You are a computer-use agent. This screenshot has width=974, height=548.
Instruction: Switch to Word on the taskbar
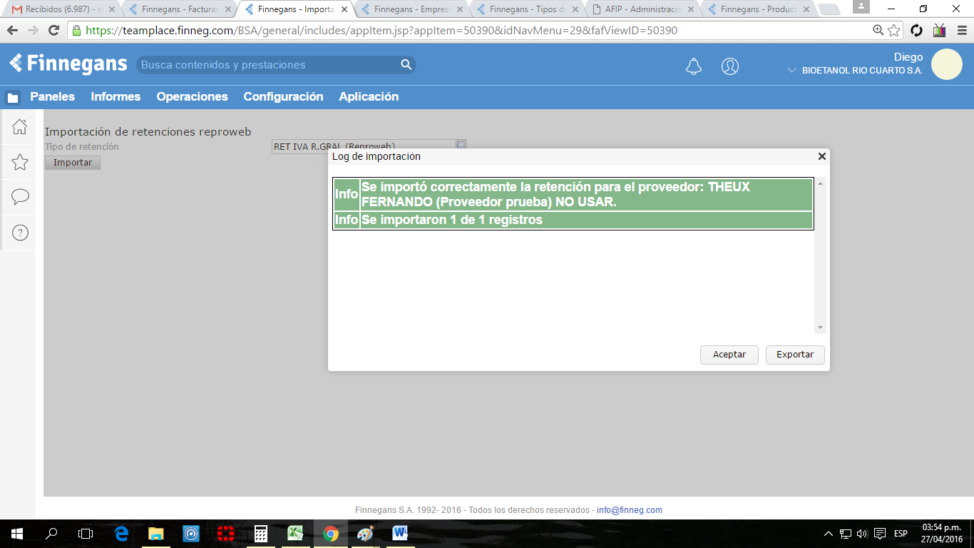(400, 534)
